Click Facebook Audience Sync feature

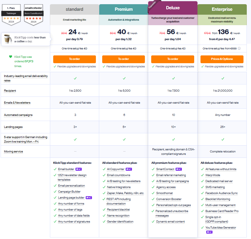click(x=222, y=193)
